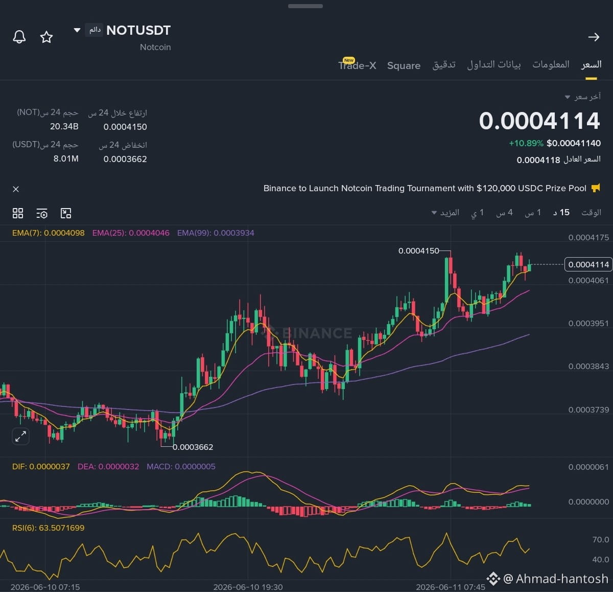This screenshot has width=613, height=592.
Task: Switch to the Trade-X tab
Action: click(357, 65)
